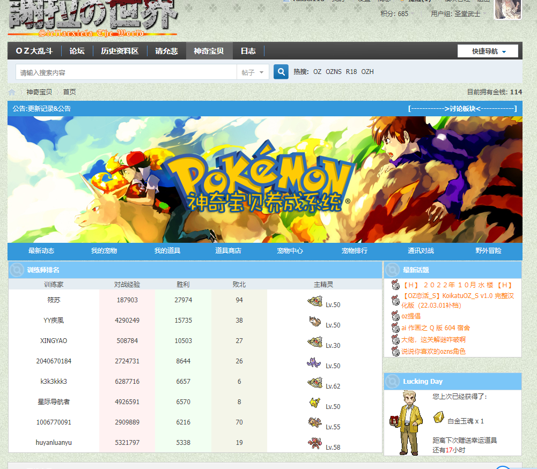Viewport: 537px width, 469px height.
Task: Click YY疾風's main Pokémon sprite
Action: (x=315, y=322)
